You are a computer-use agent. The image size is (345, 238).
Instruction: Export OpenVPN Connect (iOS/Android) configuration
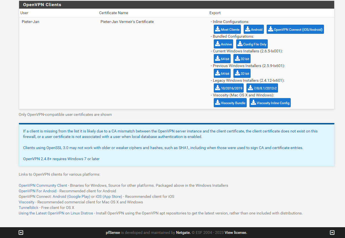[295, 29]
